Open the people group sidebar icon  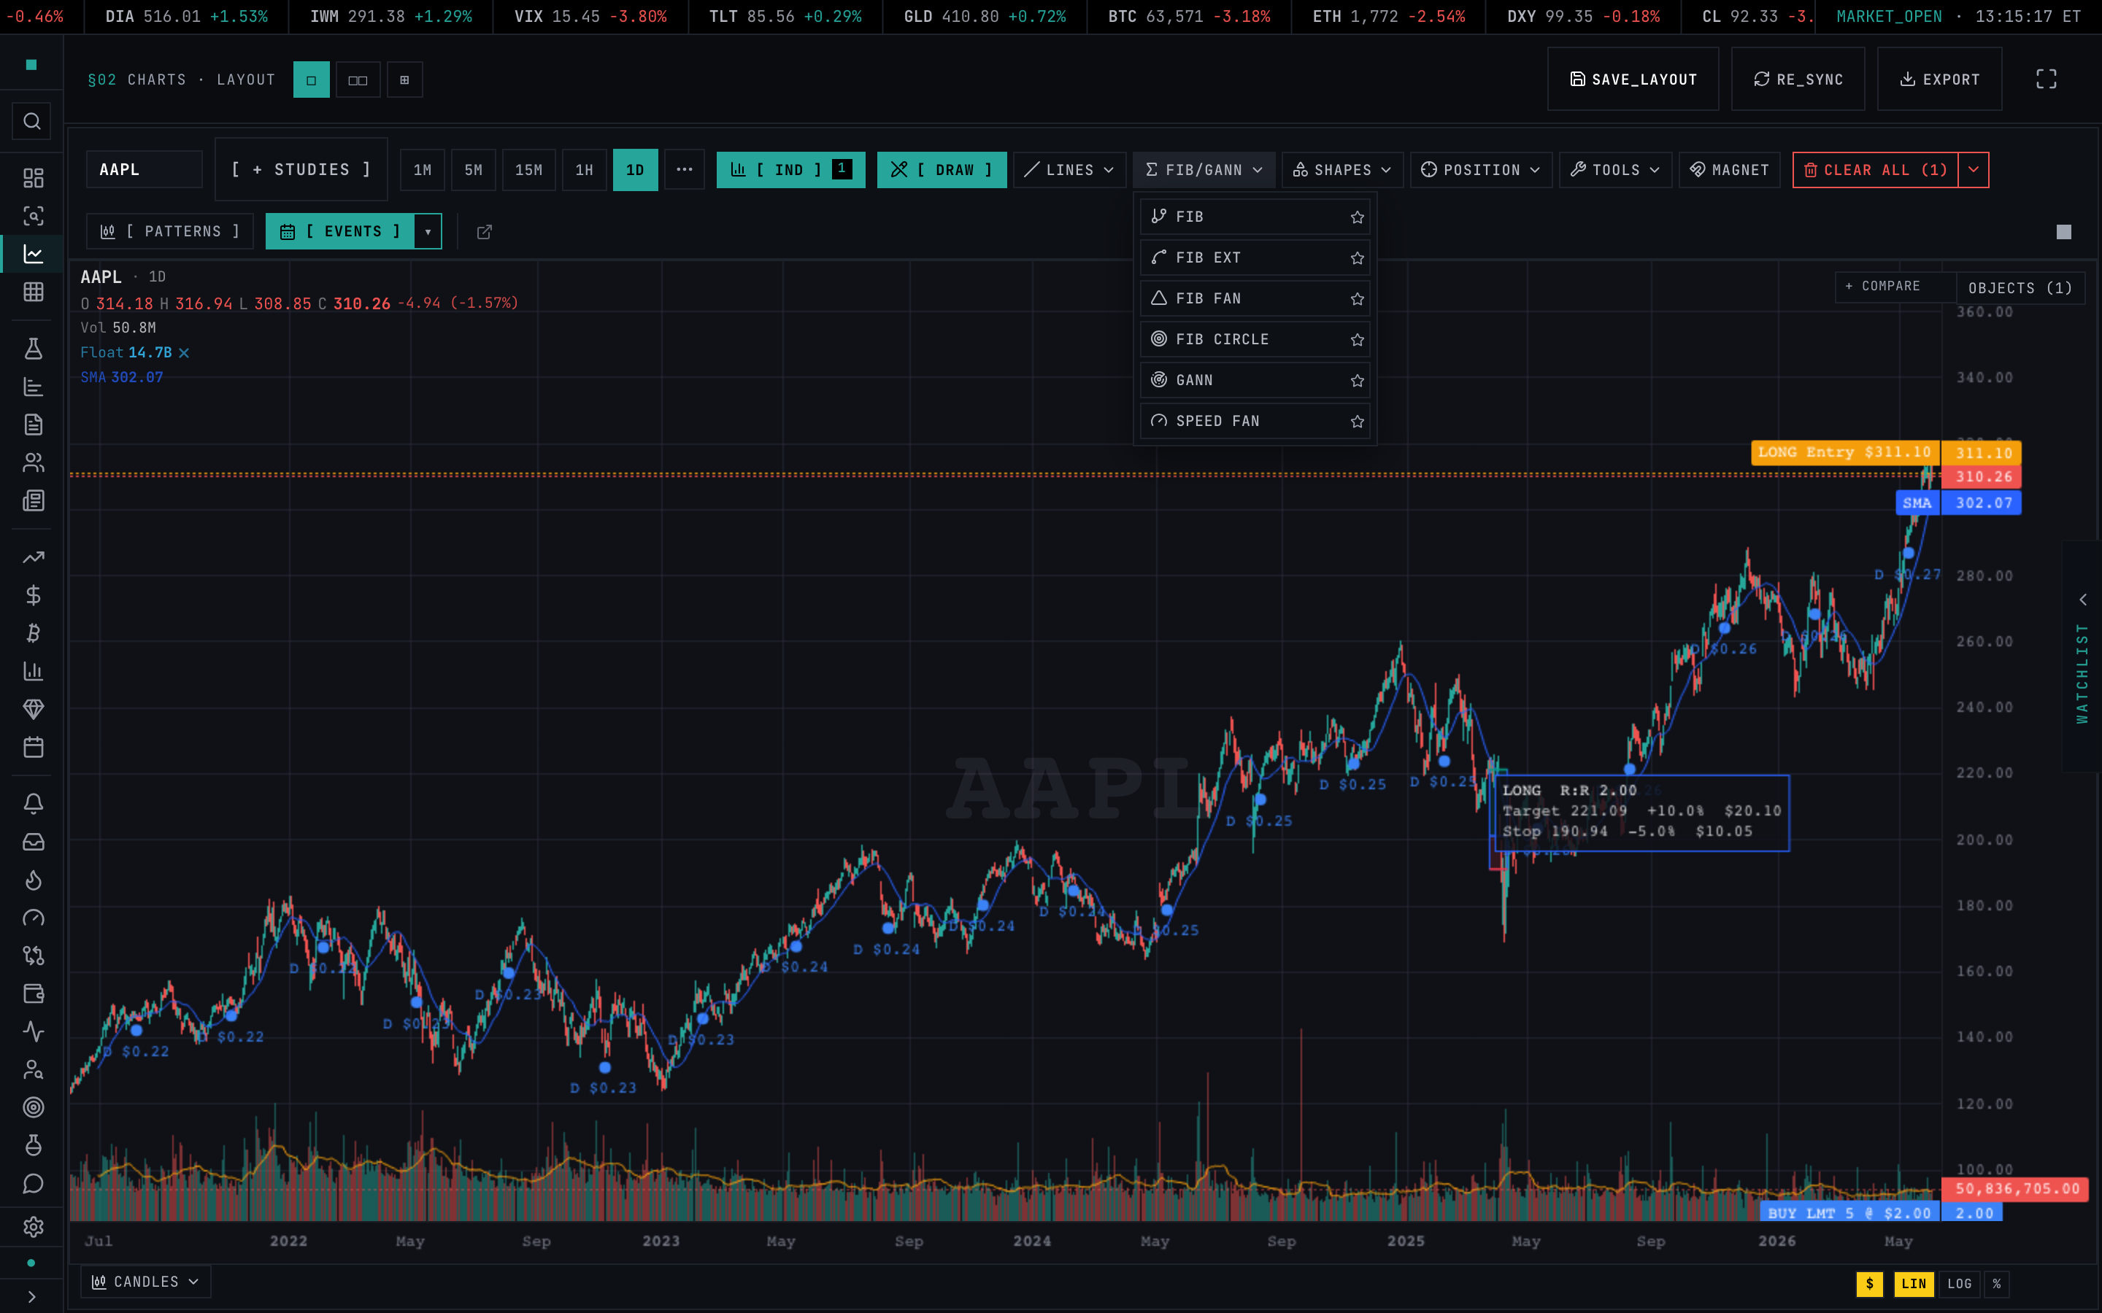33,463
